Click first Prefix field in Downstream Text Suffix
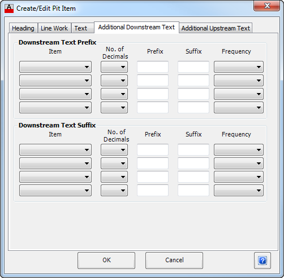The image size is (284, 278). point(153,150)
